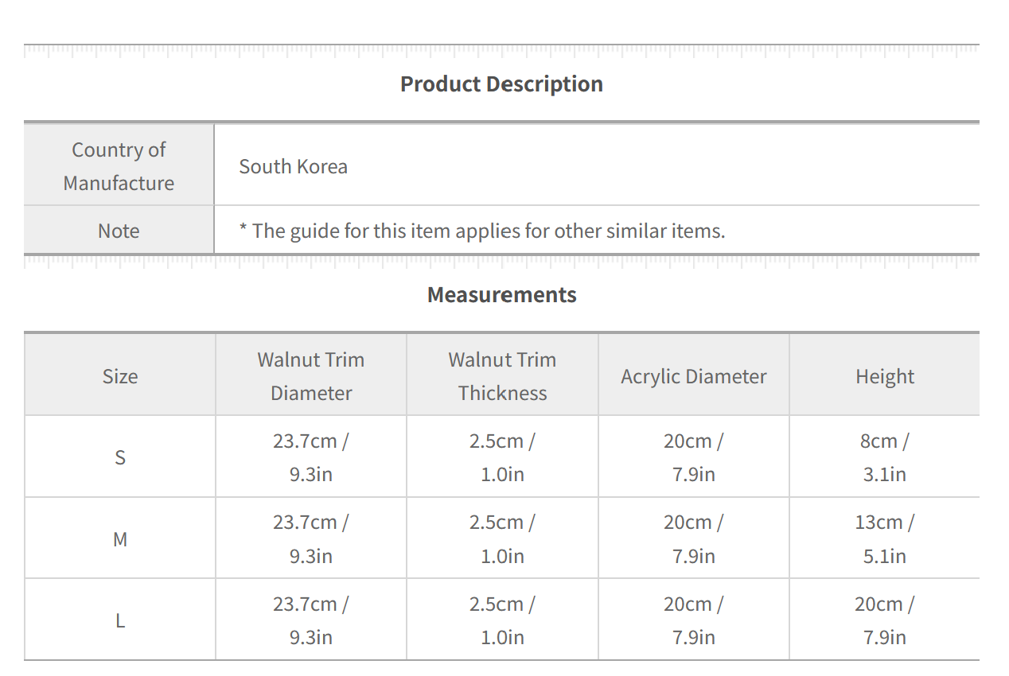The width and height of the screenshot is (1009, 676).
Task: Click the Measurements heading
Action: click(501, 295)
